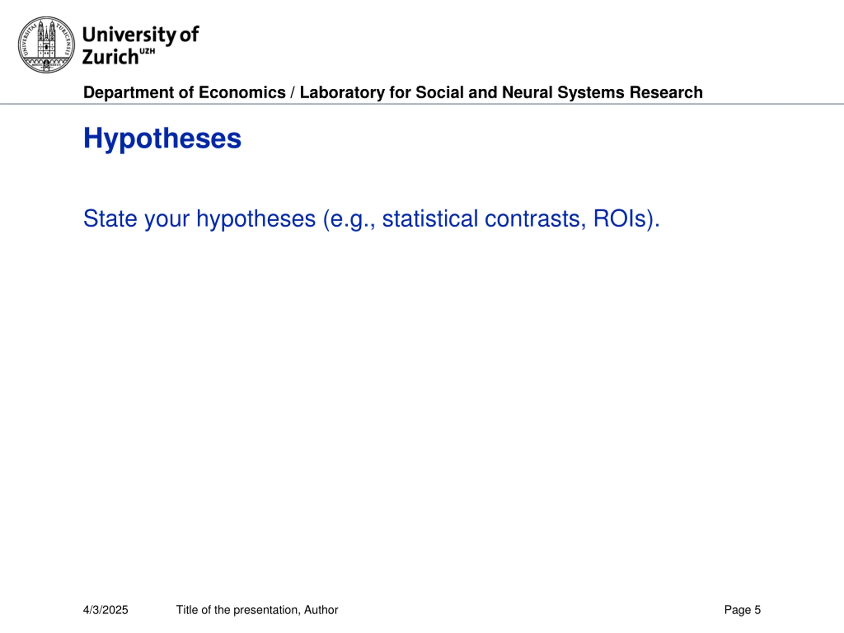Click "Laboratory for Social and Neural Systems Research"
This screenshot has width=844, height=633.
pos(501,92)
